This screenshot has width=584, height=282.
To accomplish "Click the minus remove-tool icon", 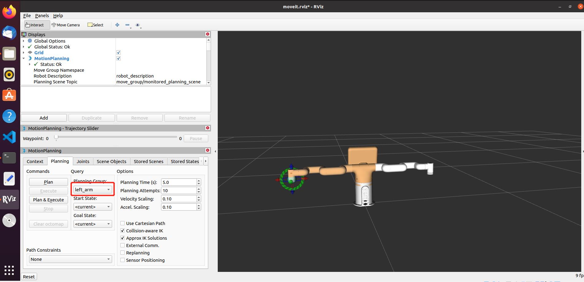I will coord(127,25).
